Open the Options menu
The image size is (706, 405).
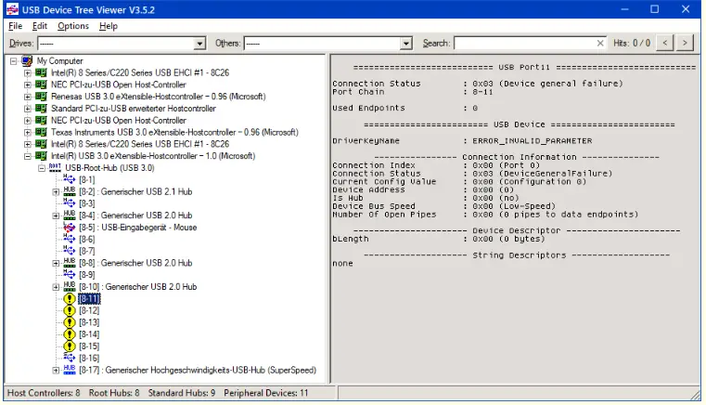click(73, 26)
